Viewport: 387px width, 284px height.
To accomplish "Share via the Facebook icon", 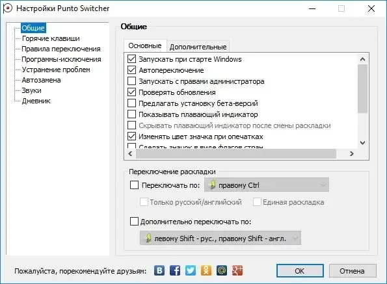I will pyautogui.click(x=175, y=271).
